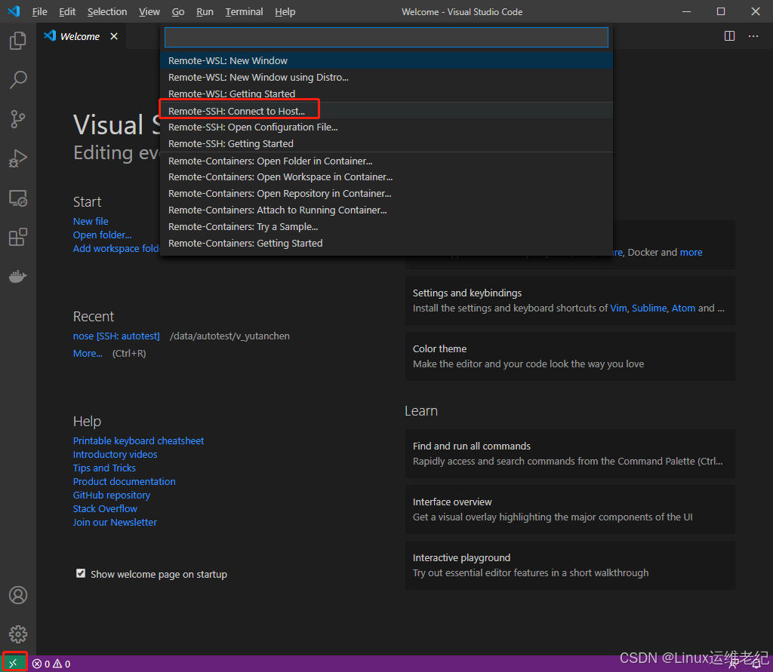Close the Welcome tab
This screenshot has height=672, width=773.
point(114,36)
